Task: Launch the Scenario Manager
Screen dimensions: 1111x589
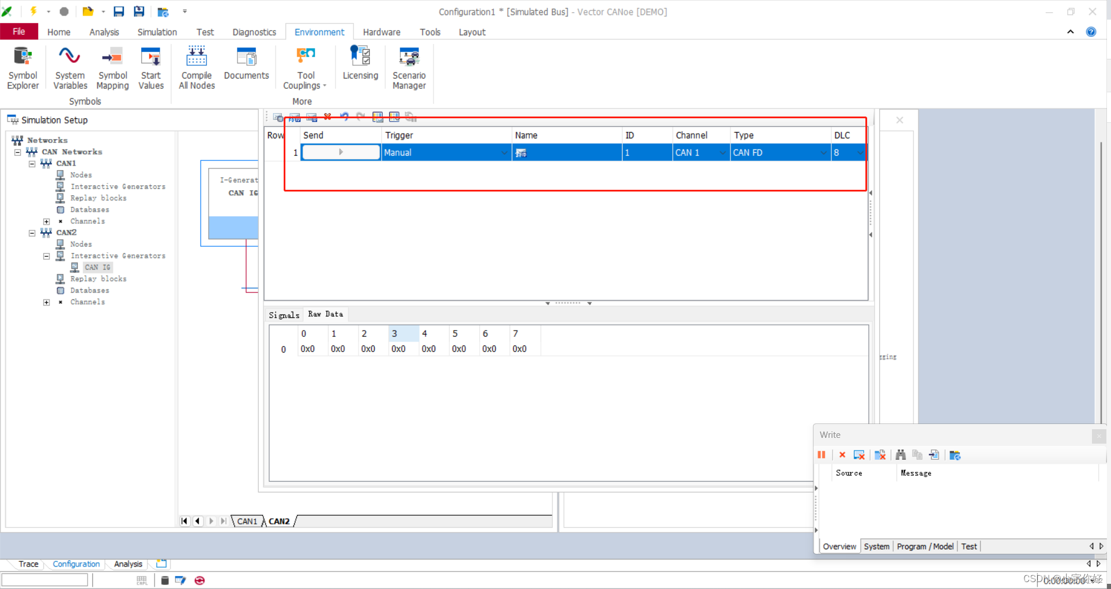Action: coord(409,68)
